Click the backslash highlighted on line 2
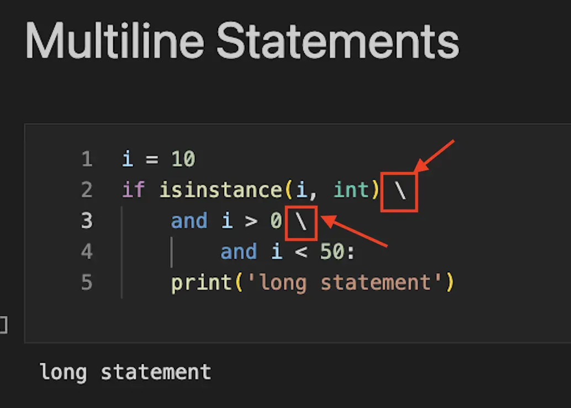571x408 pixels. 400,191
